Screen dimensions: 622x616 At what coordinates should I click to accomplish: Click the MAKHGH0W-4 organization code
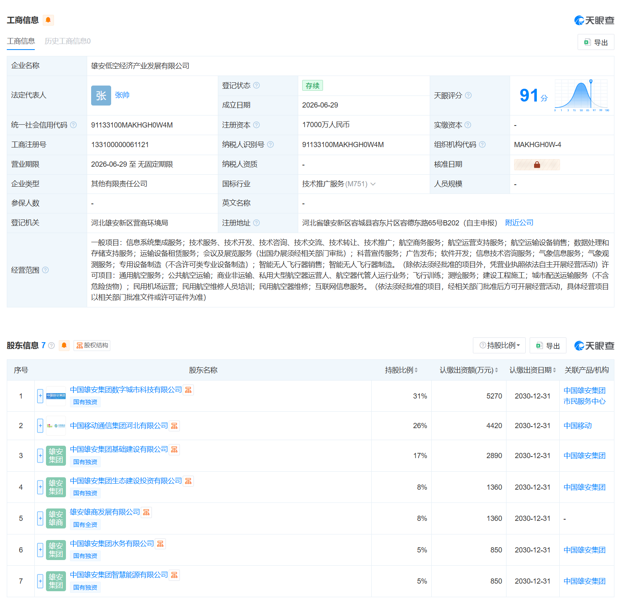[x=538, y=144]
